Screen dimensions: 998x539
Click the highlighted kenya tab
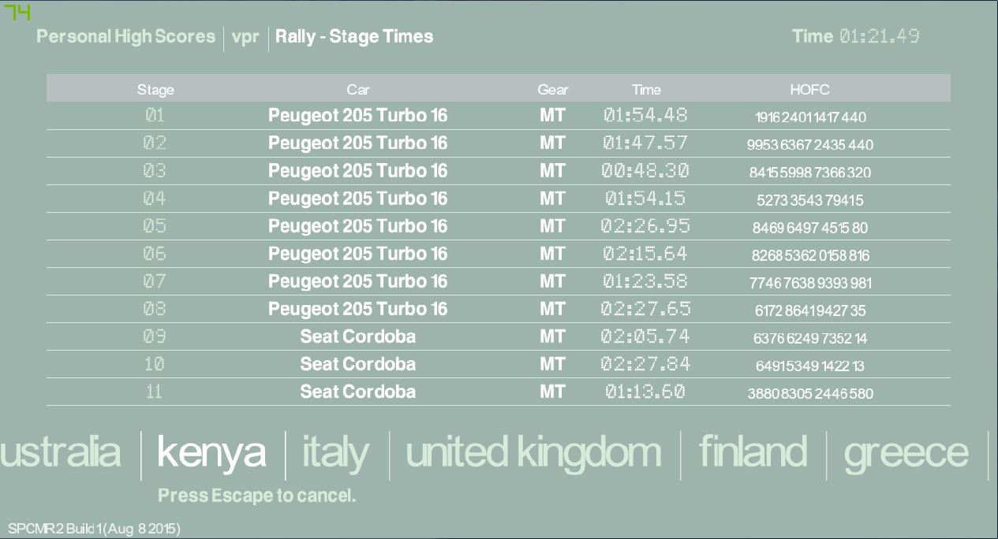coord(211,452)
